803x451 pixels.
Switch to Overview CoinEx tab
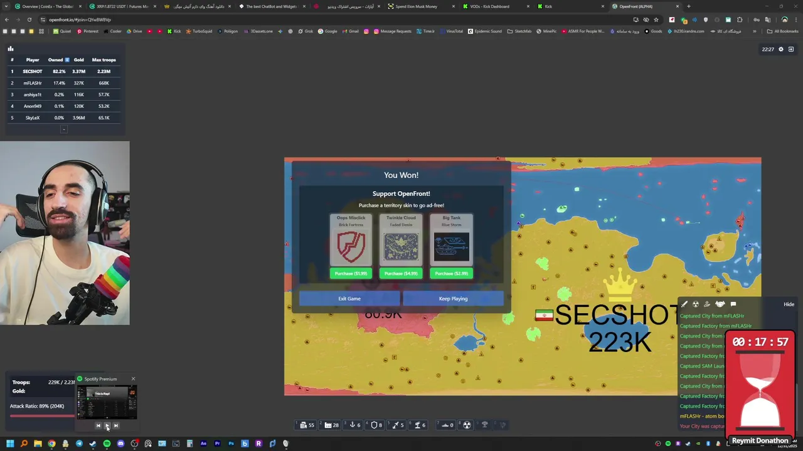[48, 6]
